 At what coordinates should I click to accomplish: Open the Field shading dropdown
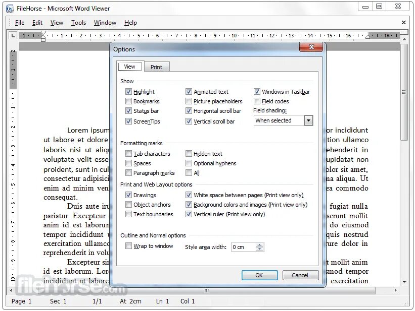coord(308,120)
